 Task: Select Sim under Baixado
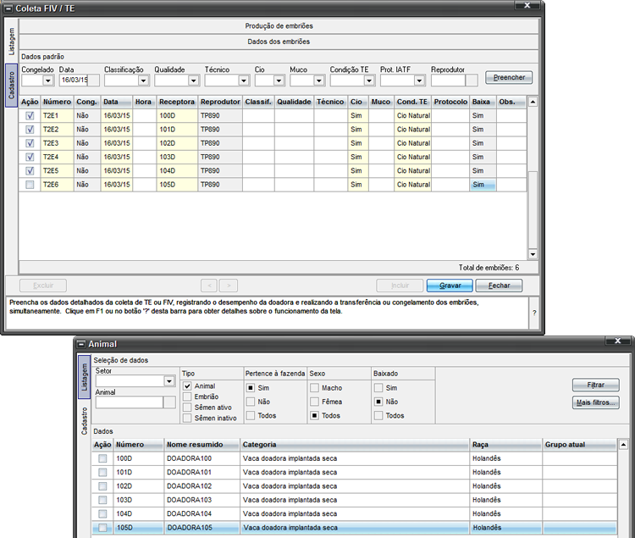tap(378, 388)
